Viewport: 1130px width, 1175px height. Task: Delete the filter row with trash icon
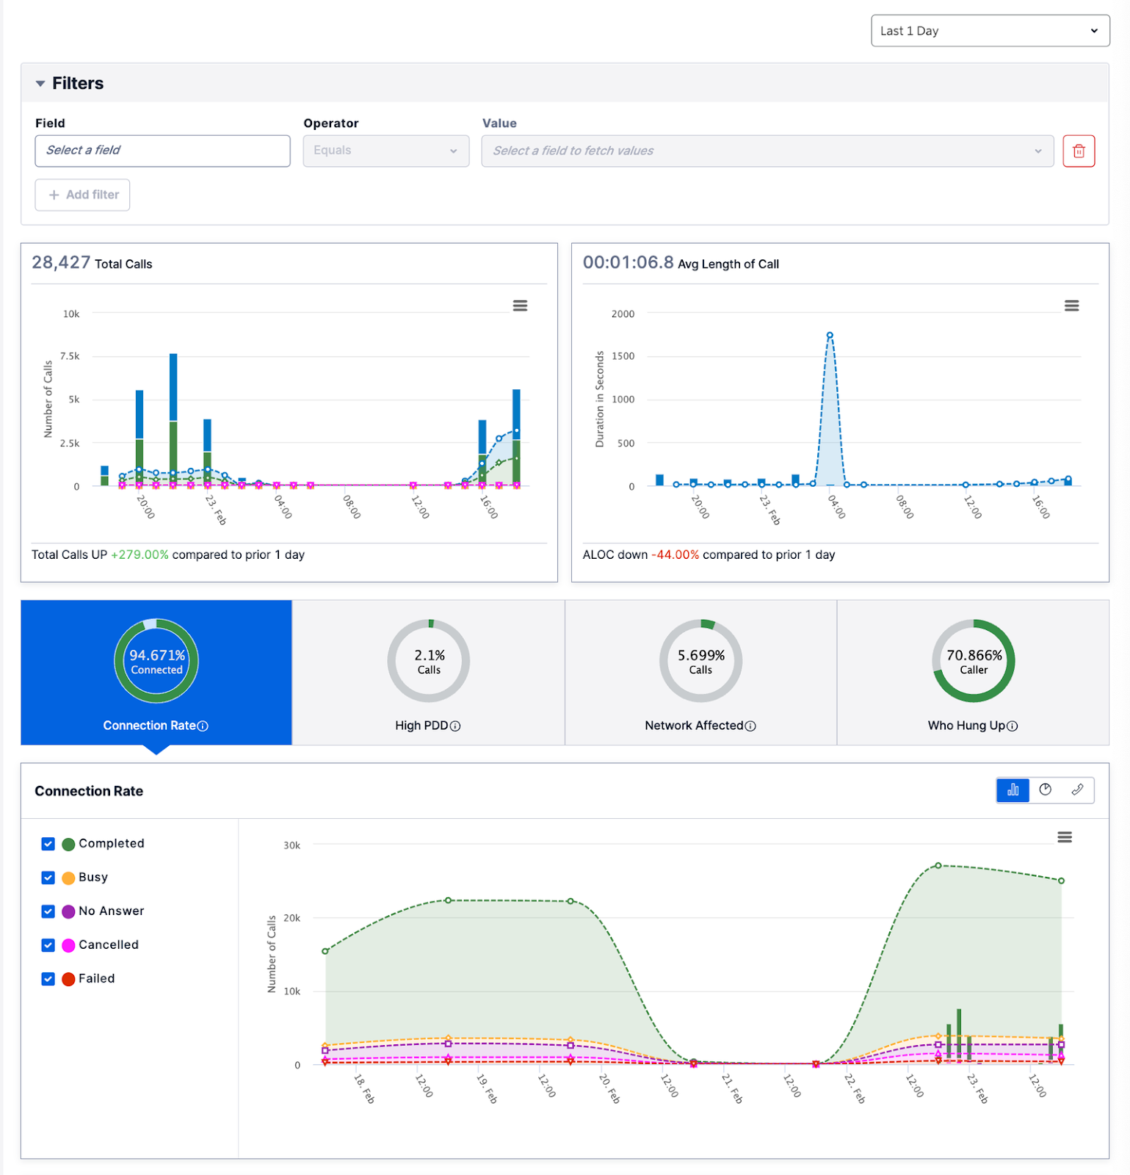tap(1079, 151)
